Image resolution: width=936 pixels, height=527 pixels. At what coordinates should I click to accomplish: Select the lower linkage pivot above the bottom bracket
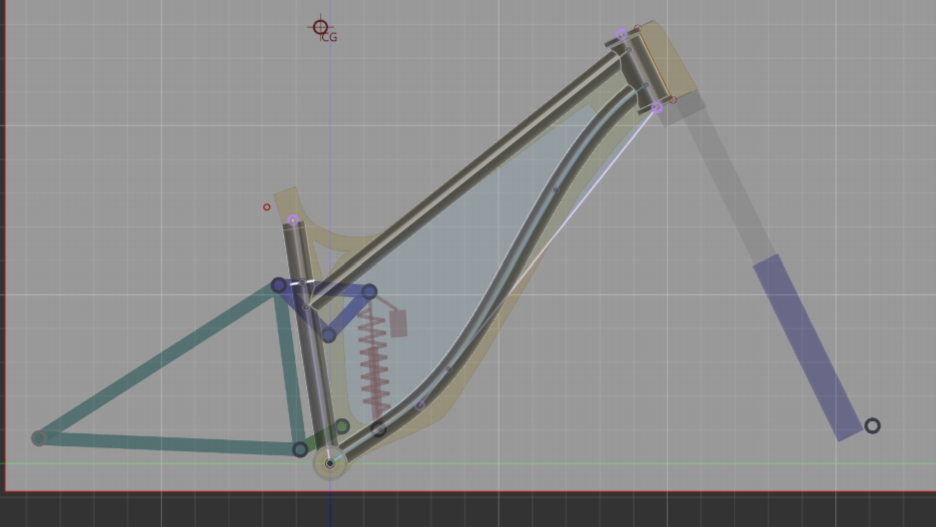click(x=328, y=334)
